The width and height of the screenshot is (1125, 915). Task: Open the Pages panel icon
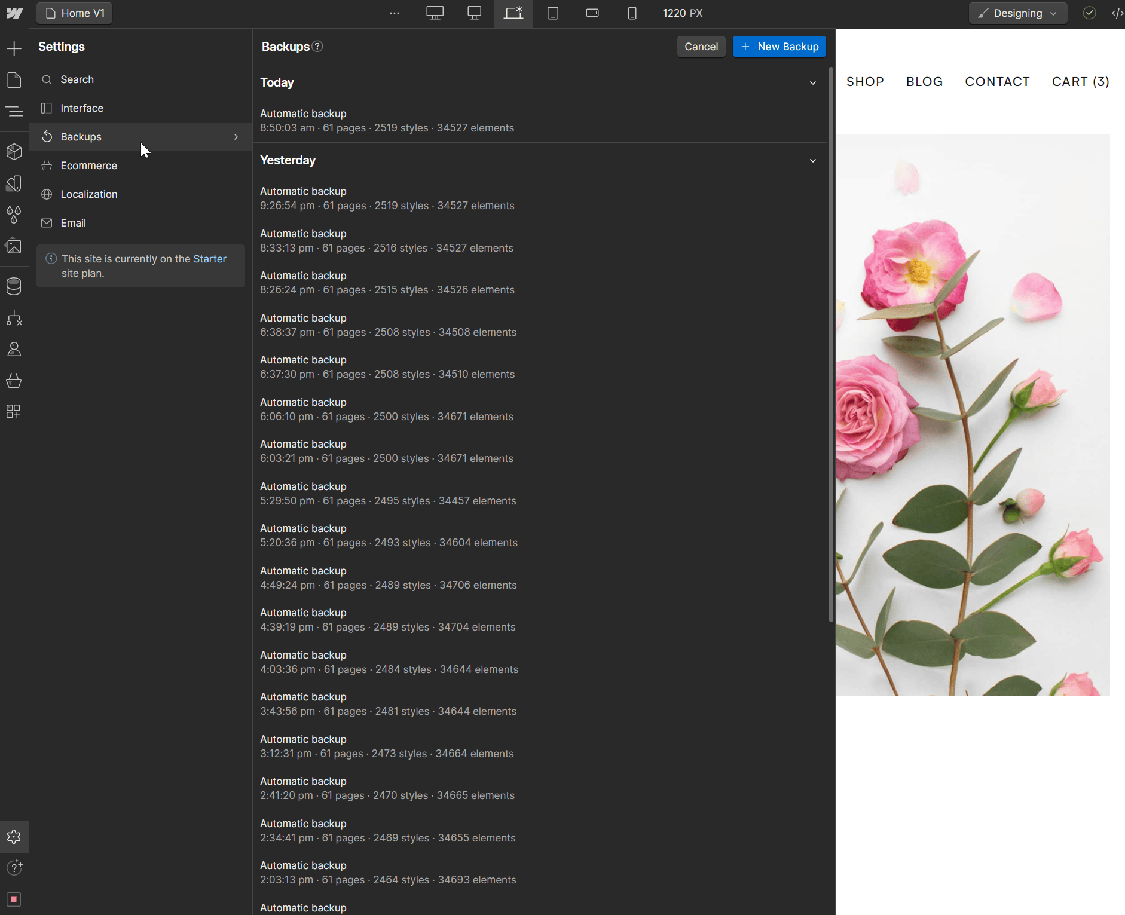point(14,80)
